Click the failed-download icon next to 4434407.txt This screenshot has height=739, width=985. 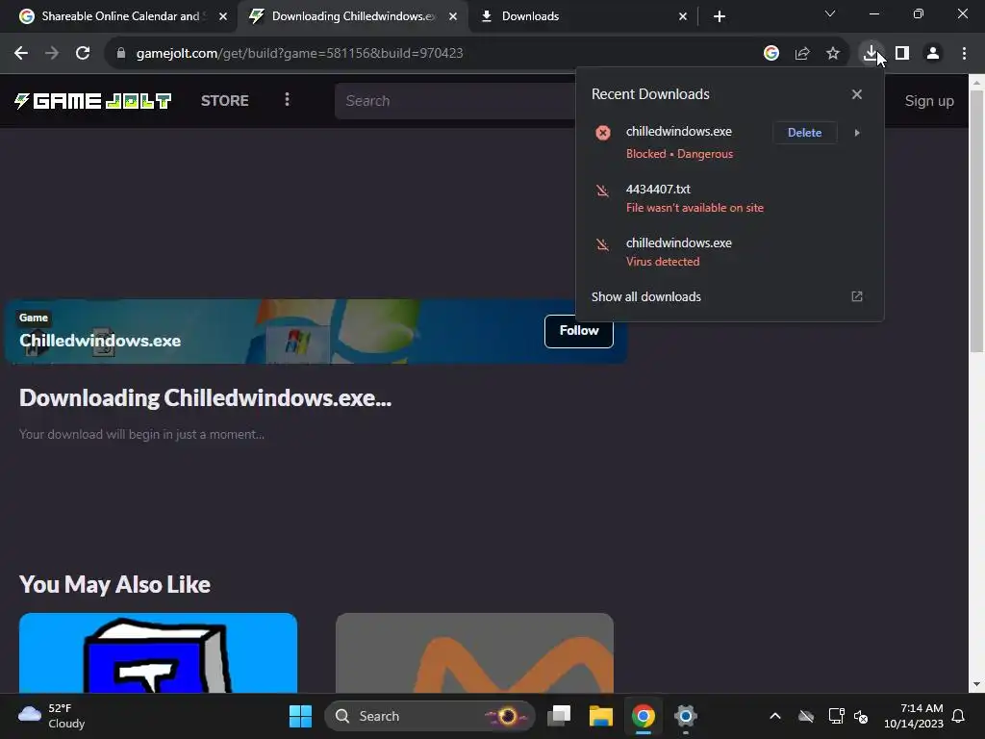coord(602,191)
